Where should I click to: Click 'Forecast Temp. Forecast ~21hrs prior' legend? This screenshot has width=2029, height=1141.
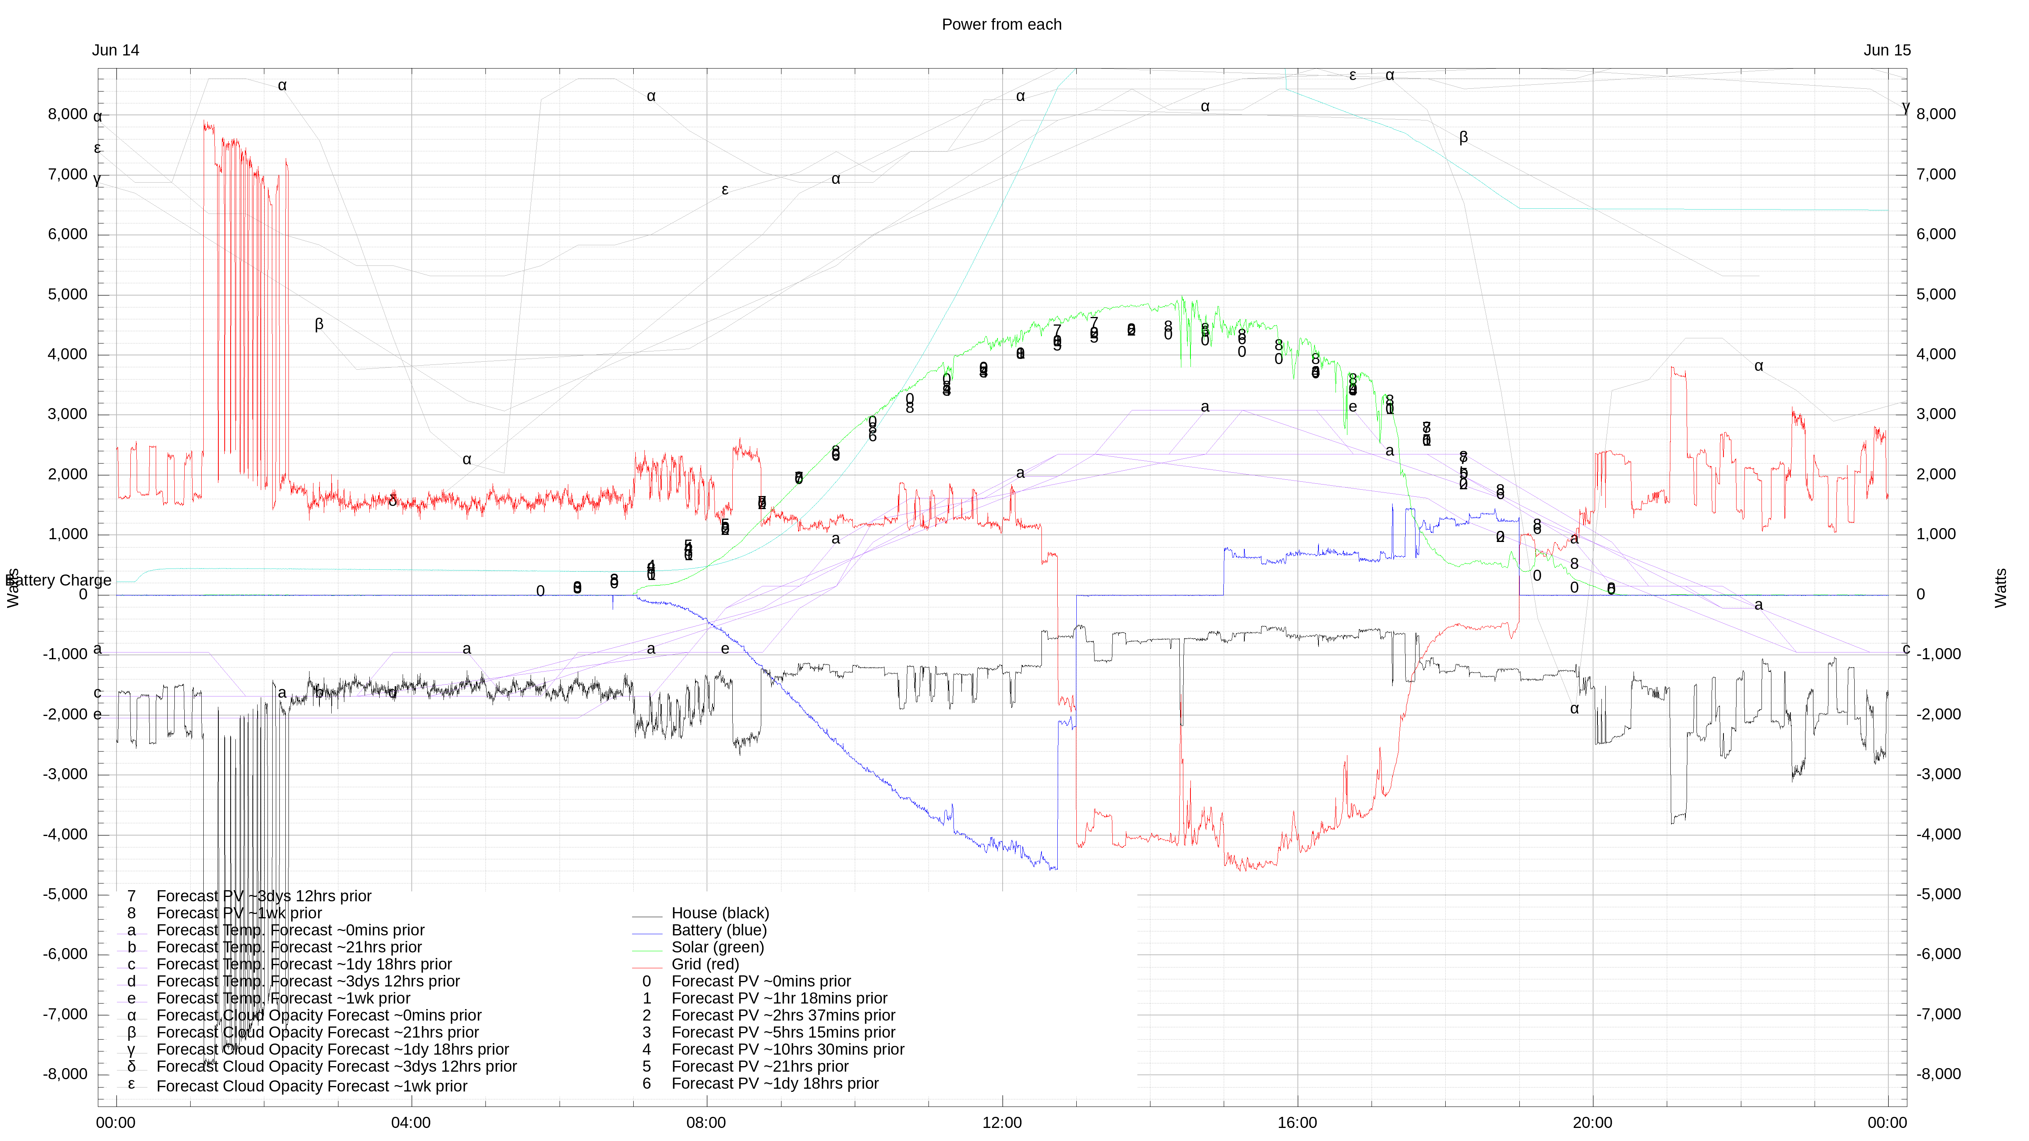click(289, 947)
